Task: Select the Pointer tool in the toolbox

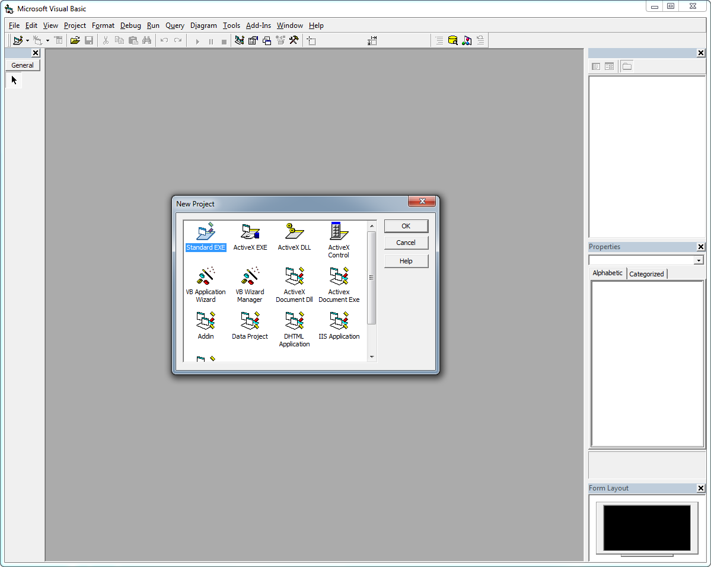Action: click(14, 80)
